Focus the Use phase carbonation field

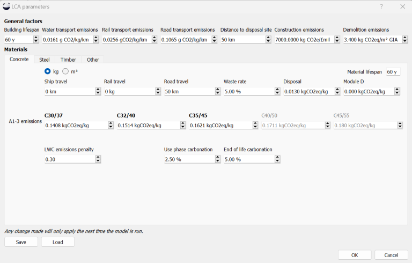click(188, 159)
